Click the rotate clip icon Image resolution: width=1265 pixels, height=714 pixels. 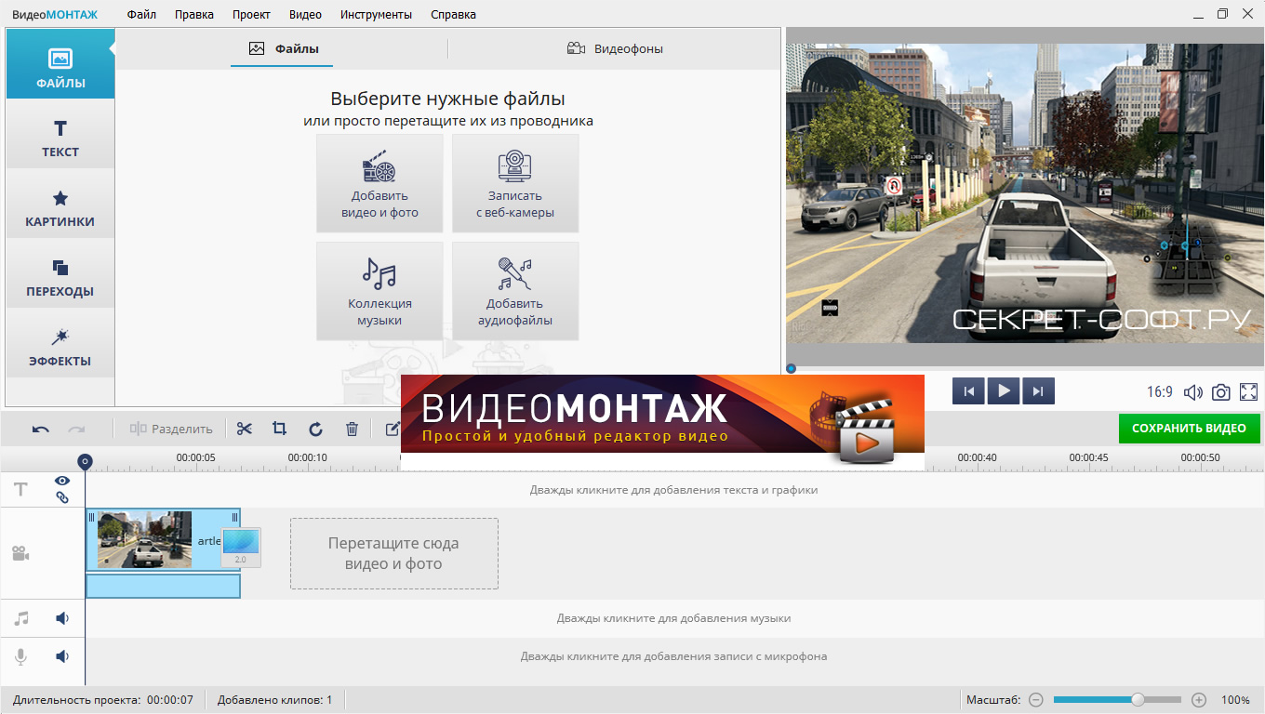[315, 429]
